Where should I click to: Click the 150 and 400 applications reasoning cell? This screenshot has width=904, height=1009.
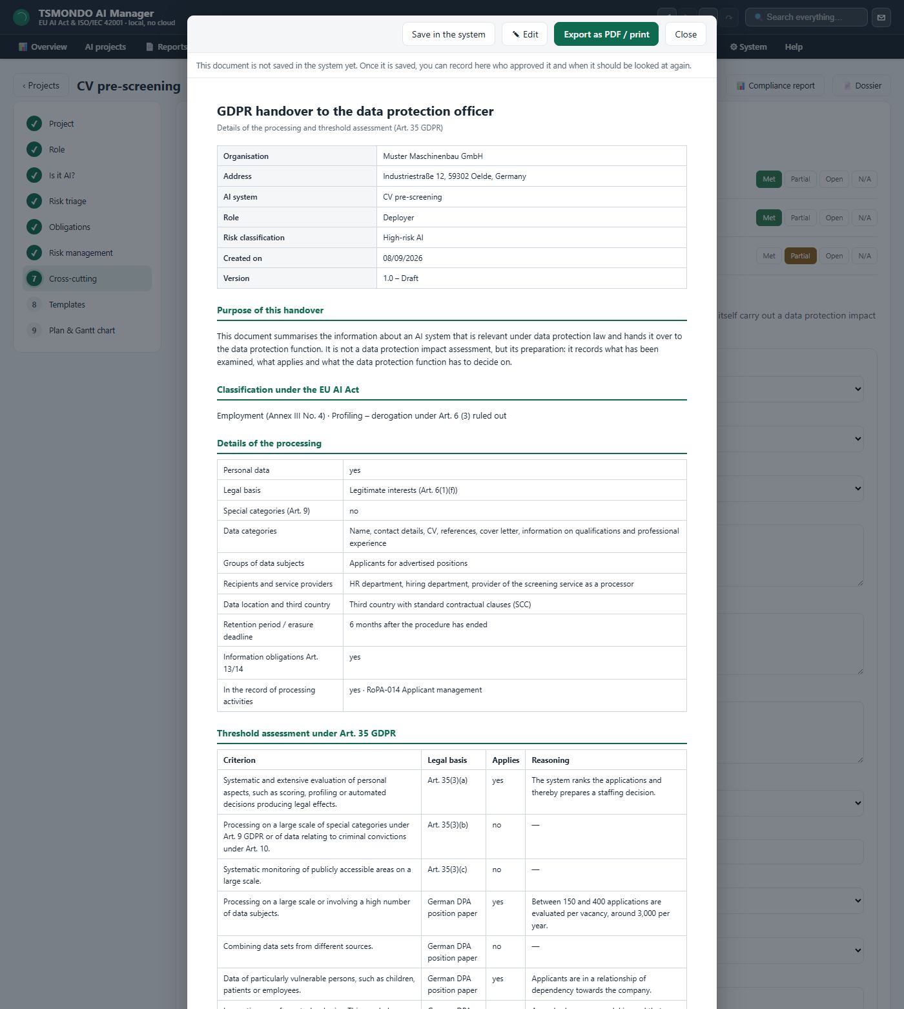click(x=606, y=913)
